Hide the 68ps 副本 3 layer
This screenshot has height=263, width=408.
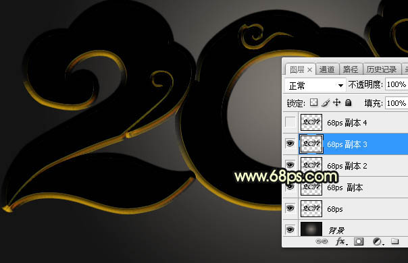click(x=290, y=144)
